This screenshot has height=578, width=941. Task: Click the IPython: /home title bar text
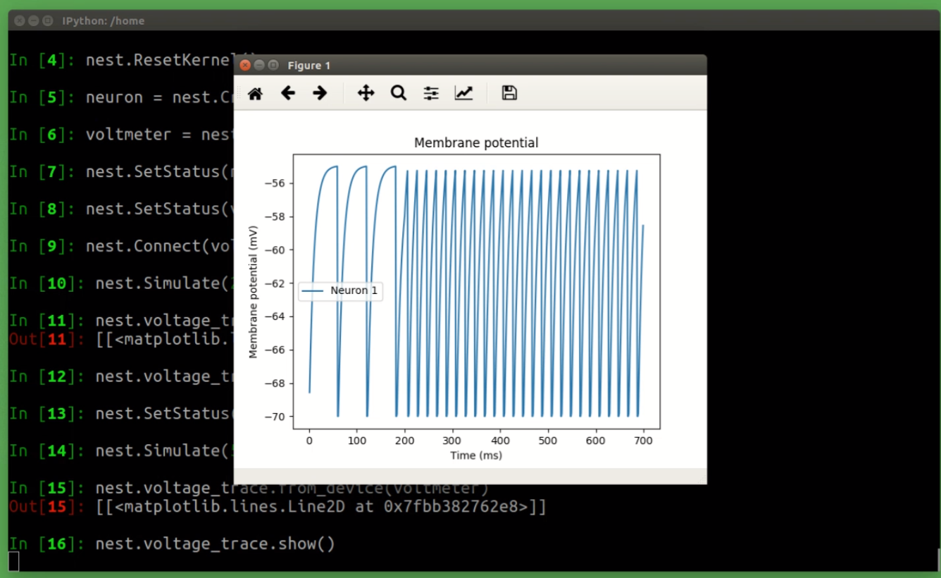tap(104, 21)
